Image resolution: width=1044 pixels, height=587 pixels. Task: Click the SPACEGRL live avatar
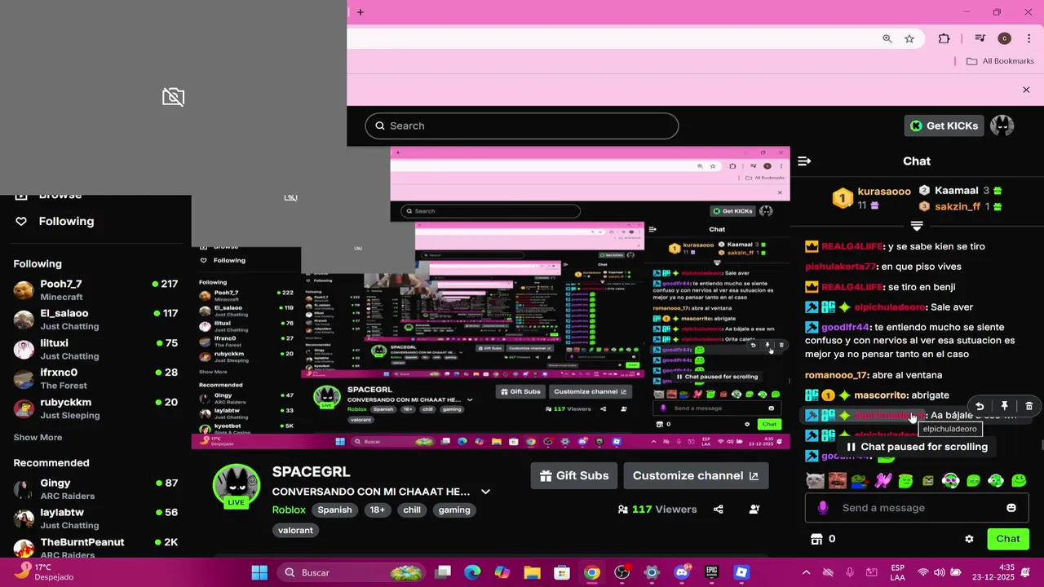coord(237,484)
